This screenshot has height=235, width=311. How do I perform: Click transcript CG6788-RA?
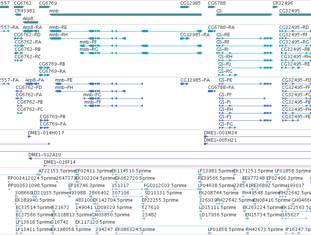point(221,27)
